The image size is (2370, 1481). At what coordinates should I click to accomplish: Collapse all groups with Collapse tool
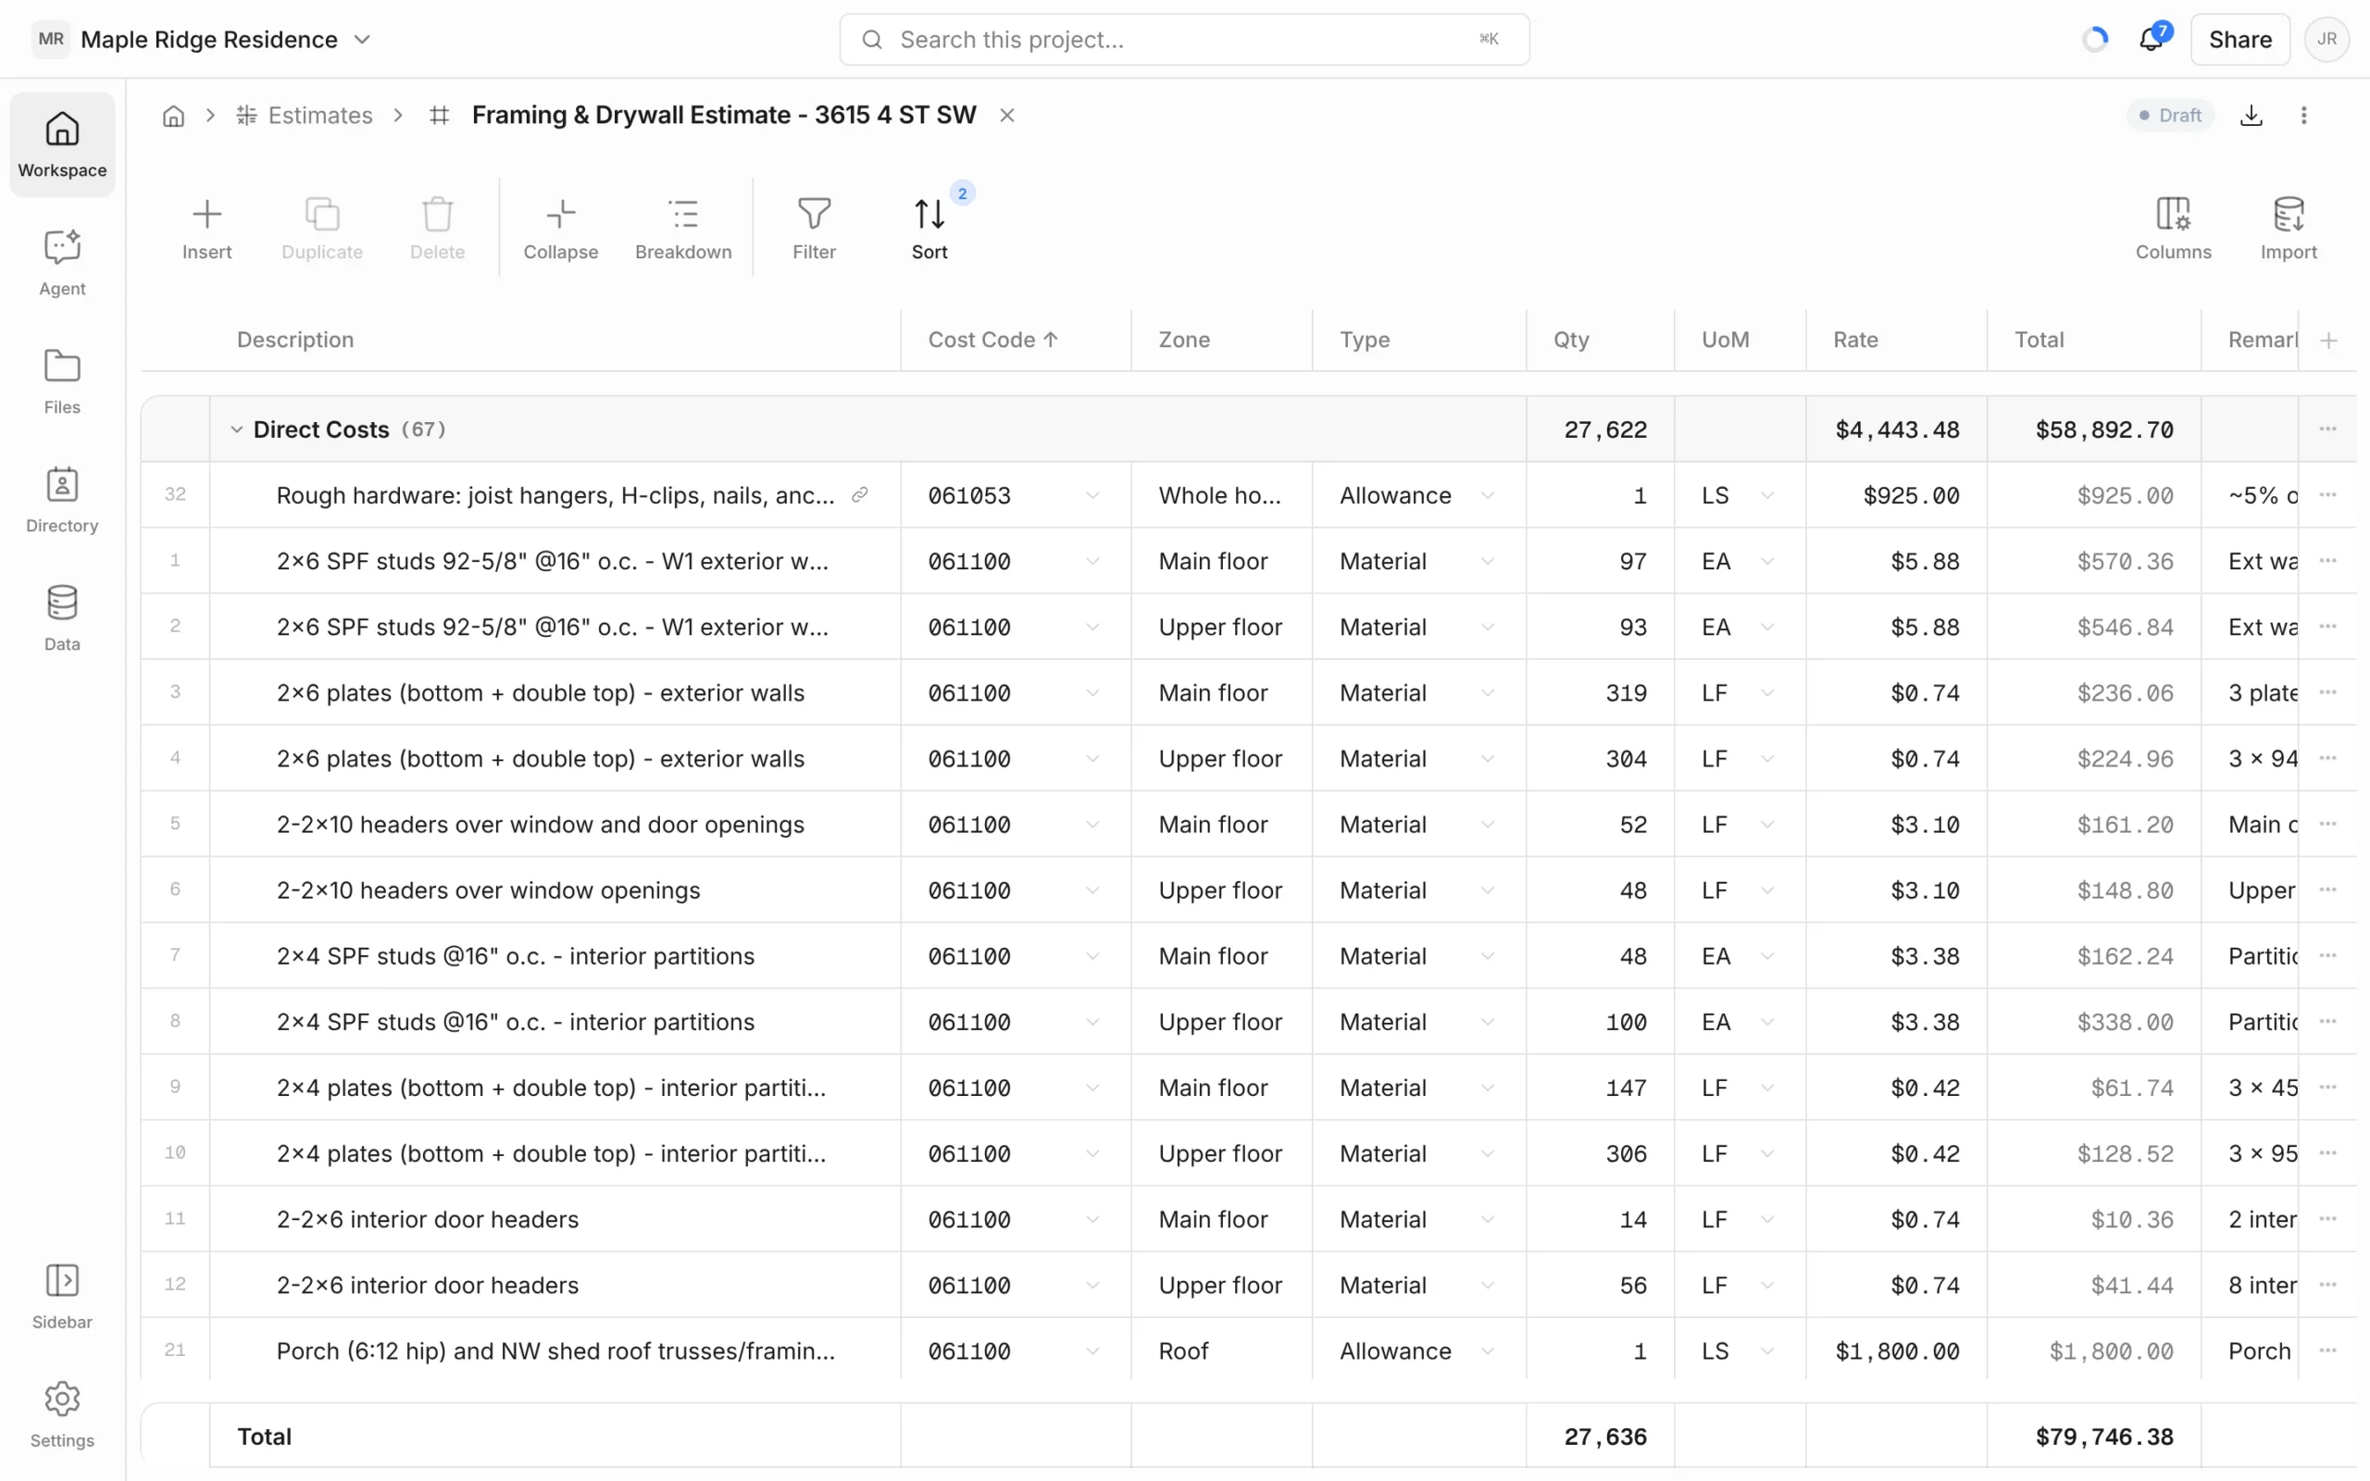560,229
